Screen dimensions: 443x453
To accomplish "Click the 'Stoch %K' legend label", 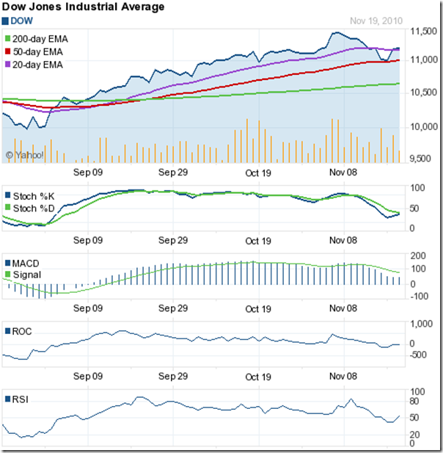I will point(34,197).
